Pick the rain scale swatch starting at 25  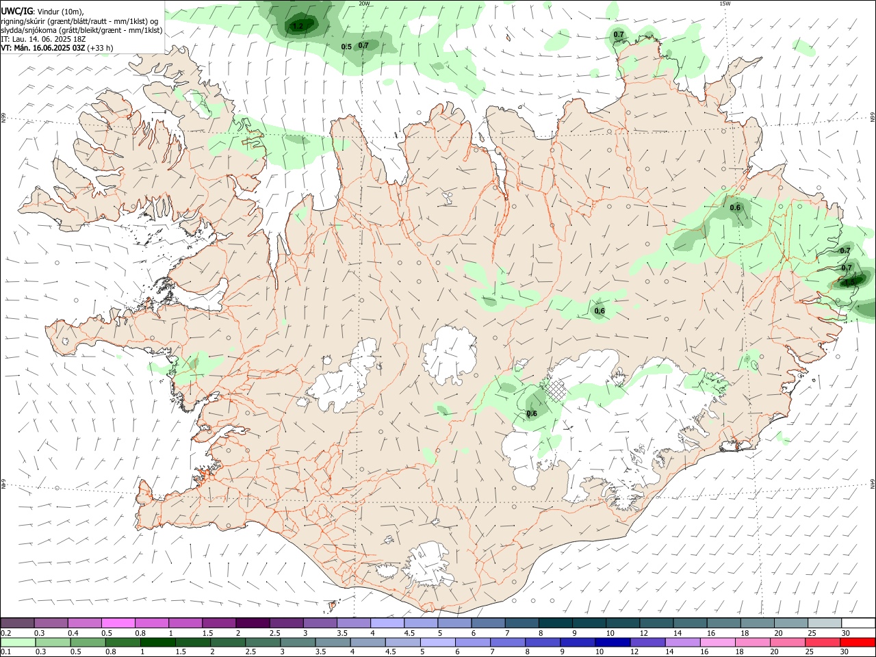point(822,642)
